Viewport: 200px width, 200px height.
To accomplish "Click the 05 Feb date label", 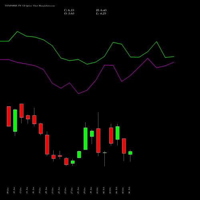I will tap(123, 190).
